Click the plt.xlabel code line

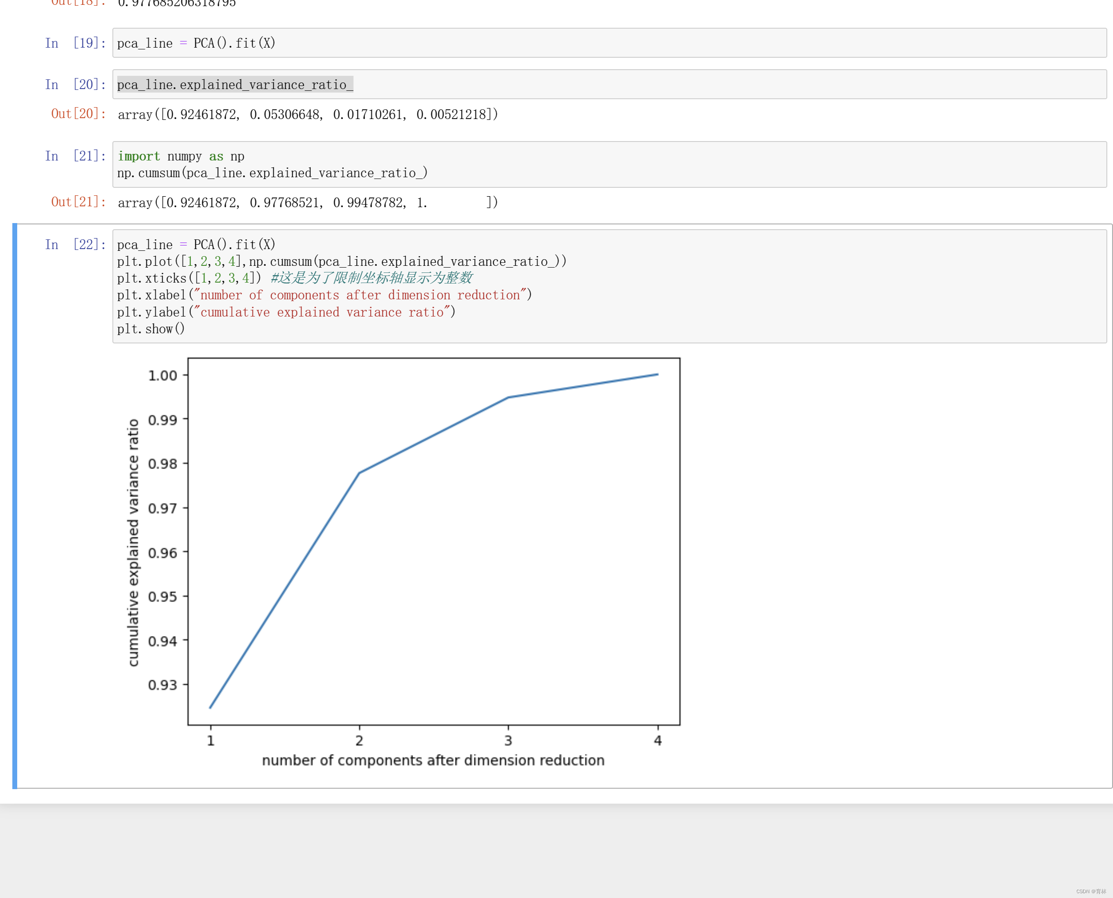(324, 295)
